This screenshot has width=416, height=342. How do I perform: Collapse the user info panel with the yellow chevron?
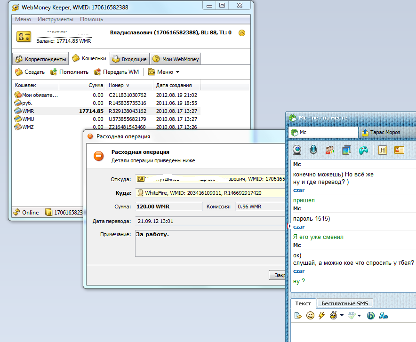pyautogui.click(x=242, y=33)
